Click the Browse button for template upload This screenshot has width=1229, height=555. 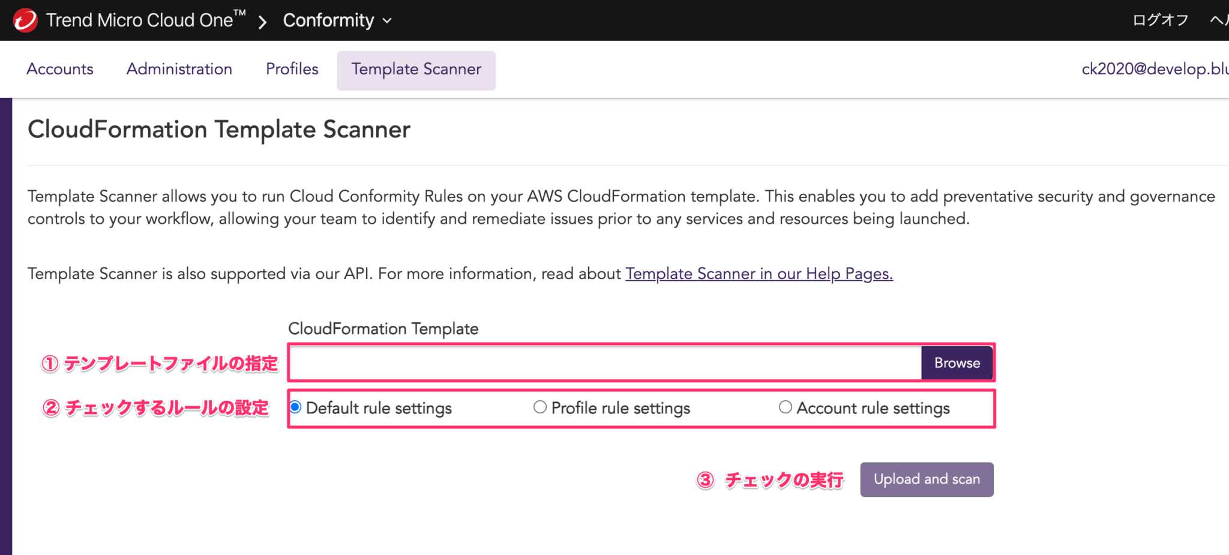[x=957, y=362]
